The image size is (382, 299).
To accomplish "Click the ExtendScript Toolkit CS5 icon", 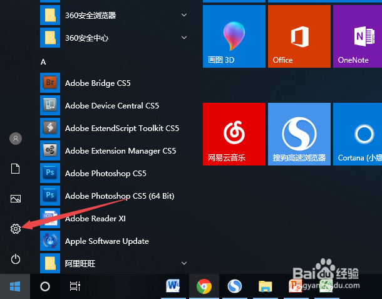I will point(50,128).
